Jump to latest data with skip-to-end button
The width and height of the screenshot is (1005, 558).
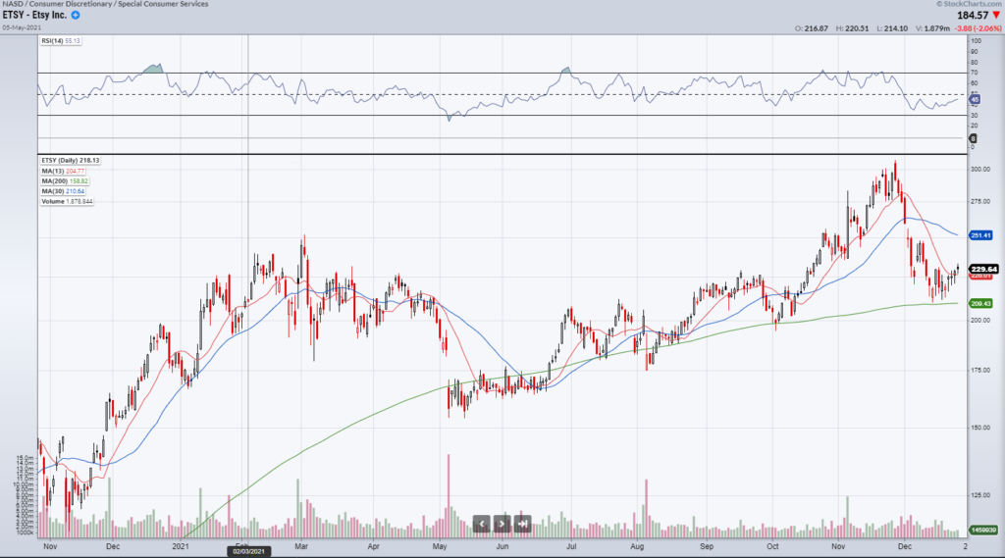click(523, 524)
